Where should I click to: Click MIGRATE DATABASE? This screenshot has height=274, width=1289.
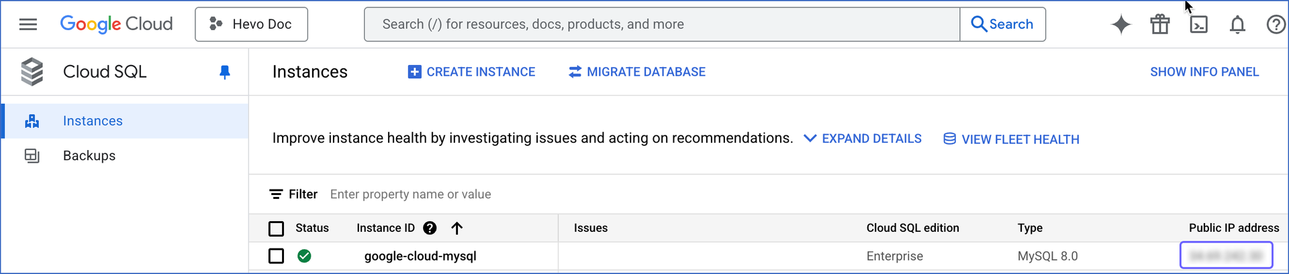(636, 72)
